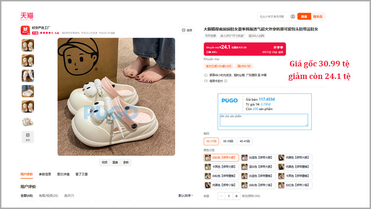Click the orange search button
Screen dimensions: 371x209
[x=304, y=16]
